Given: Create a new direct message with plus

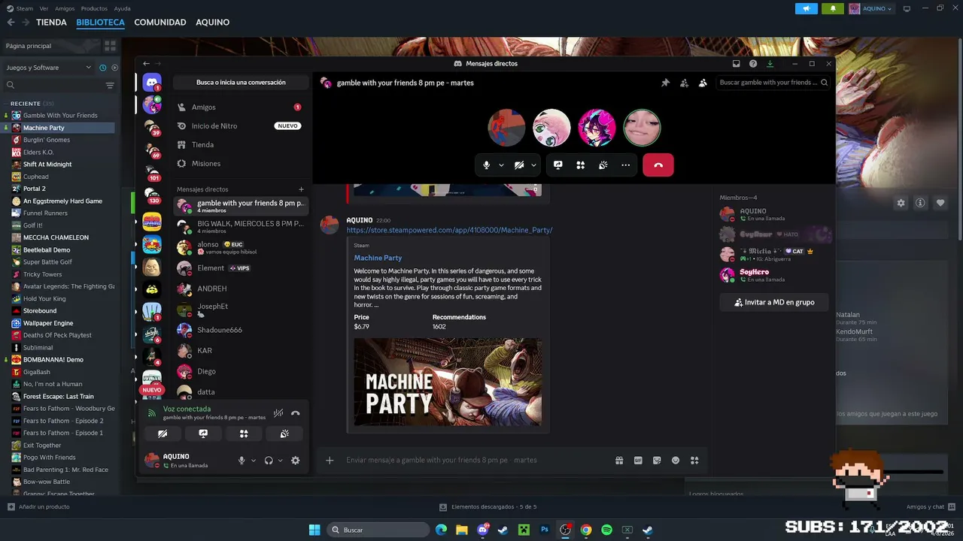Looking at the screenshot, I should 302,189.
